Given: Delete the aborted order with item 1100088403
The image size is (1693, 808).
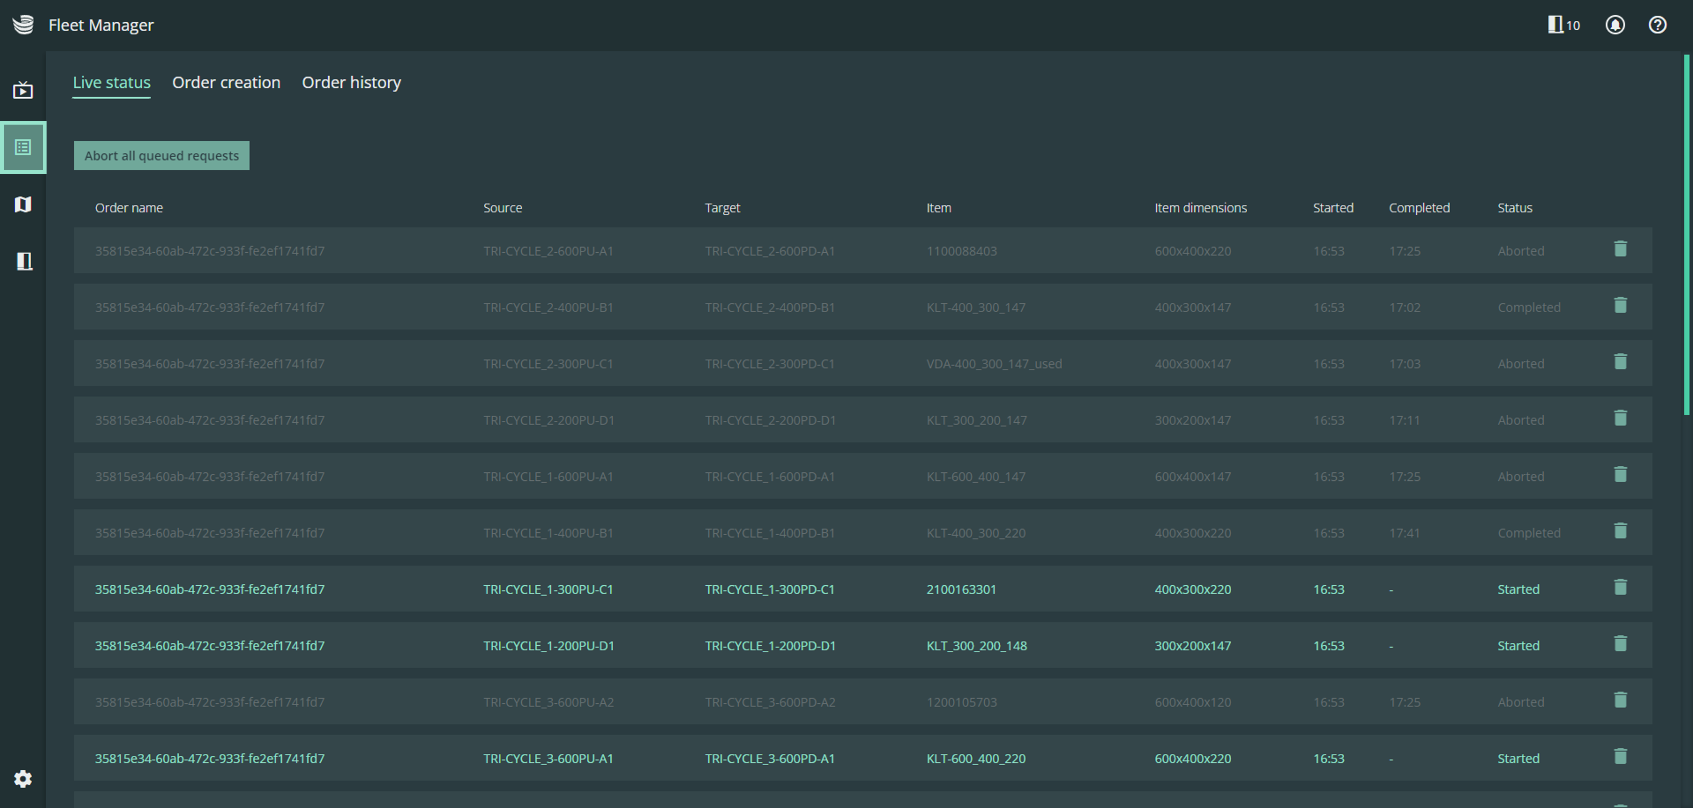Looking at the screenshot, I should (x=1621, y=248).
